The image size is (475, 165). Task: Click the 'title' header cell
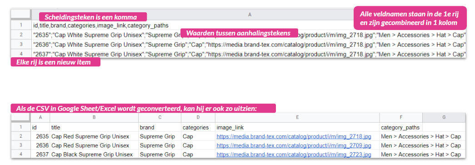94,127
